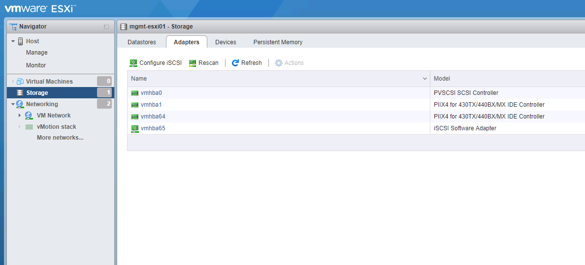Screen dimensions: 585x265
Task: Switch to the Persistent Memory tab
Action: [x=278, y=42]
